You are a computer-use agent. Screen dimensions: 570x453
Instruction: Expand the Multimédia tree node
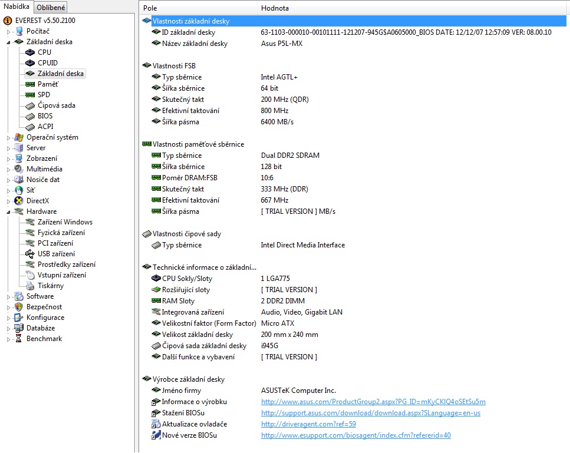click(8, 169)
